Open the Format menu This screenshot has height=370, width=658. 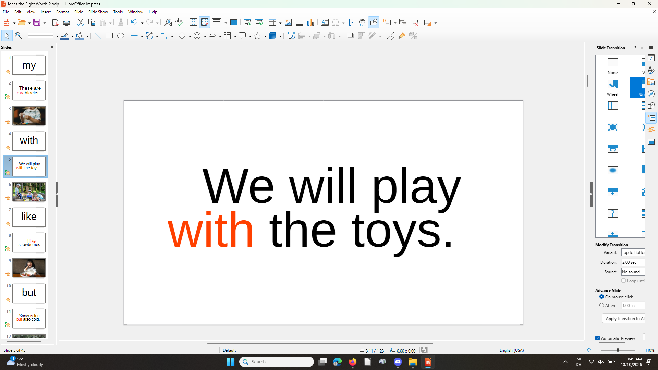click(62, 12)
